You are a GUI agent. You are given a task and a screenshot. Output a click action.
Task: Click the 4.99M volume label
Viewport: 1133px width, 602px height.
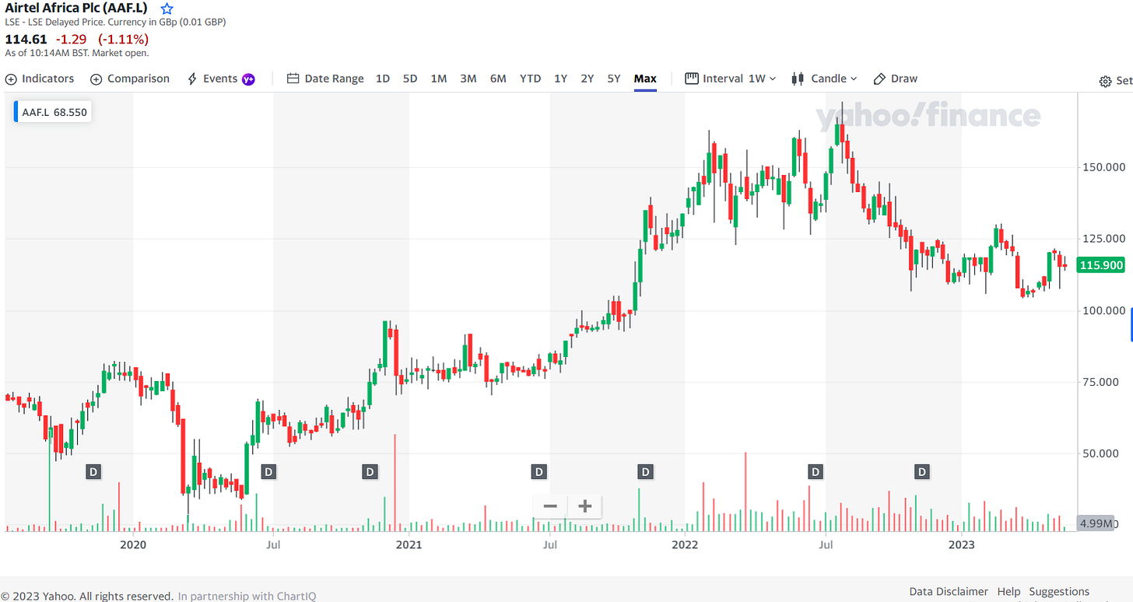(x=1096, y=523)
